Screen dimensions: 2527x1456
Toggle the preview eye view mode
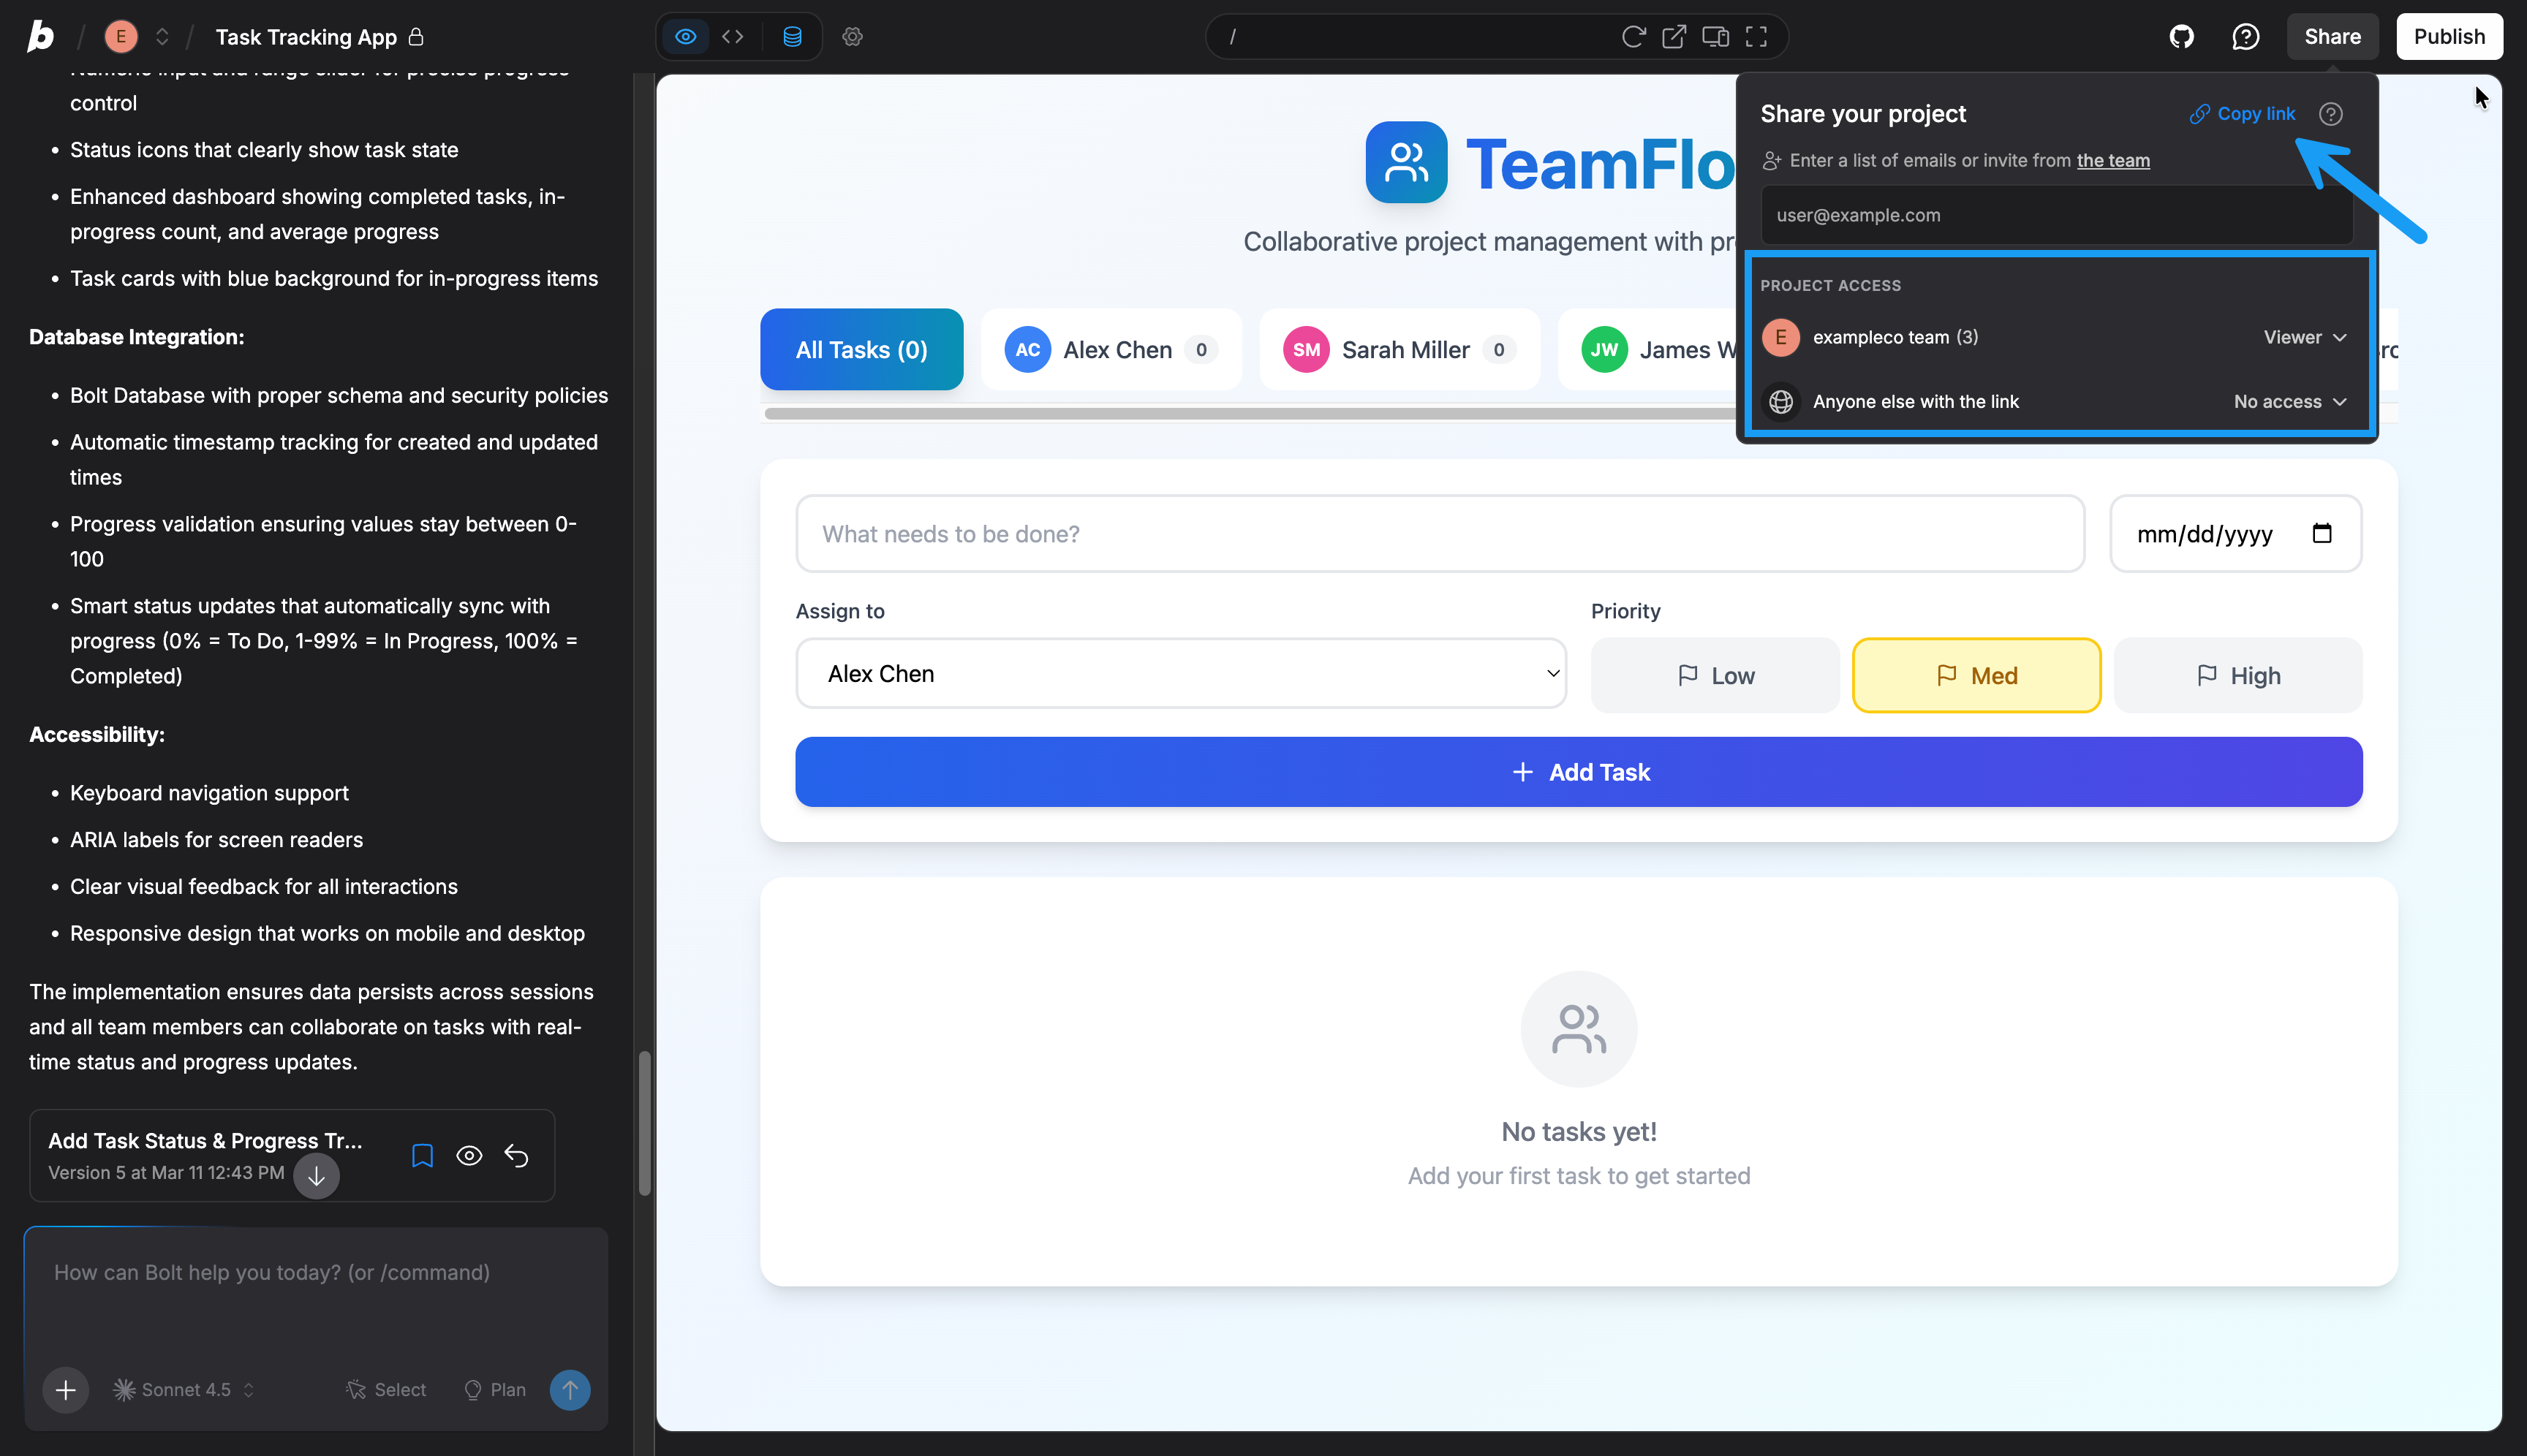(x=685, y=37)
